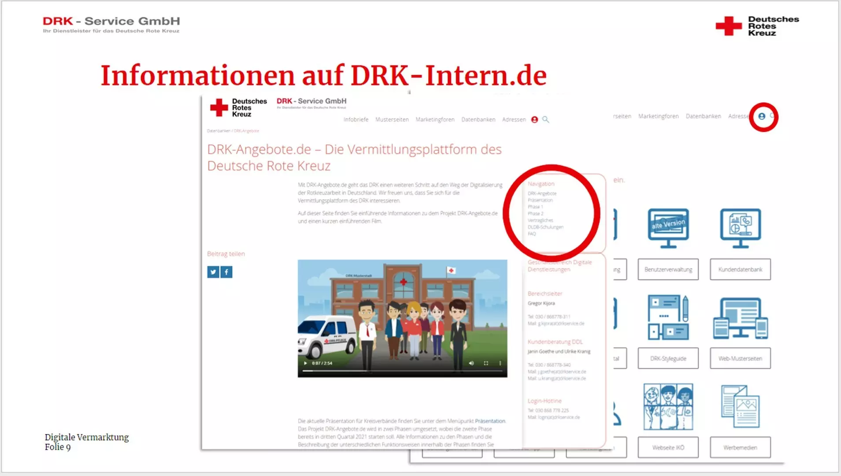This screenshot has height=476, width=841.
Task: Click the Werbemedien documents icon
Action: point(740,406)
